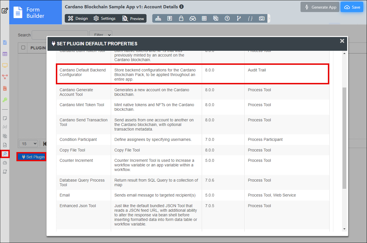Open the red process flow sidebar icon

tap(5, 77)
